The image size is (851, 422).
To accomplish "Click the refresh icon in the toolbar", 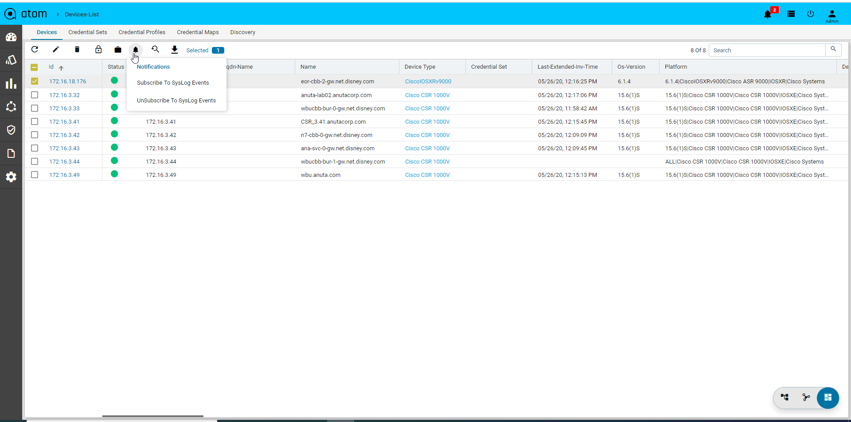I will 35,50.
